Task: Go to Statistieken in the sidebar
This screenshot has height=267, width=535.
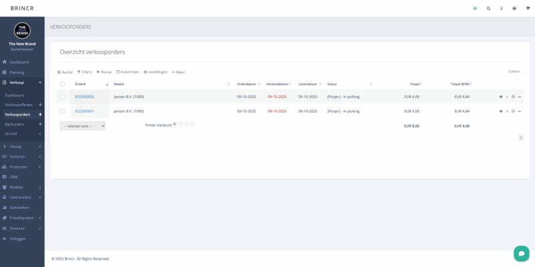Action: click(x=20, y=208)
